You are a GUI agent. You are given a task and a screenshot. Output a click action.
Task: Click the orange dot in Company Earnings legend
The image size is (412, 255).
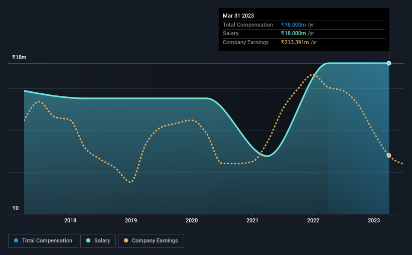click(126, 240)
